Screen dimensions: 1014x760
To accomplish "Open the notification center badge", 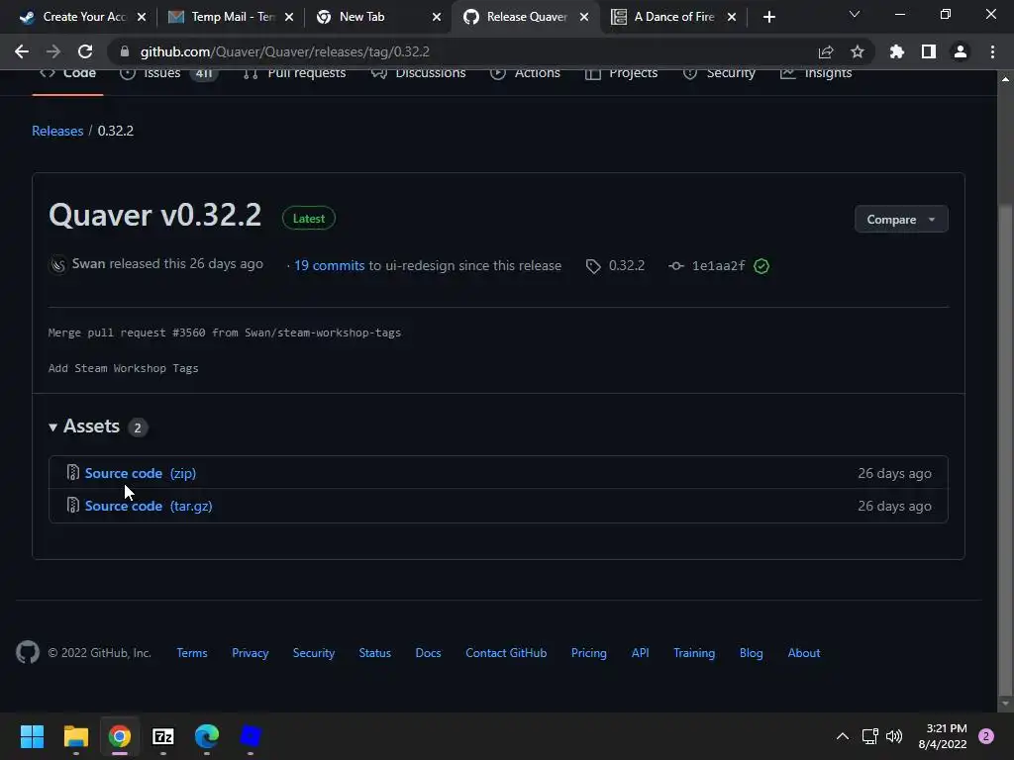I will (x=985, y=736).
